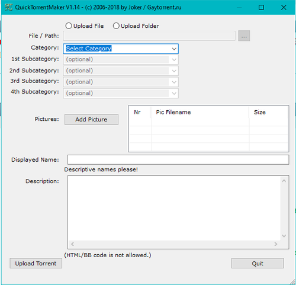
Task: Click the Add Picture button
Action: pos(91,119)
